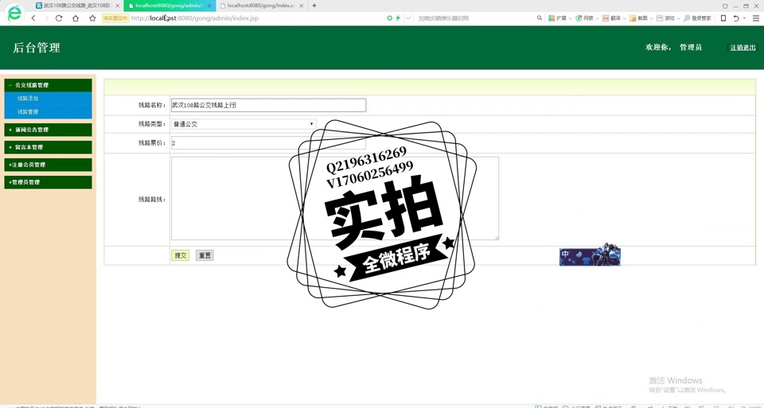Click the search magnifier icon
Image resolution: width=764 pixels, height=408 pixels.
click(x=539, y=17)
